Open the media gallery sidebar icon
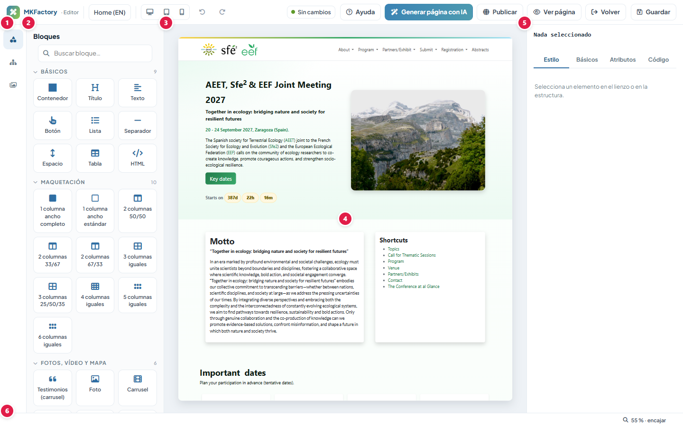This screenshot has height=427, width=683. [13, 85]
